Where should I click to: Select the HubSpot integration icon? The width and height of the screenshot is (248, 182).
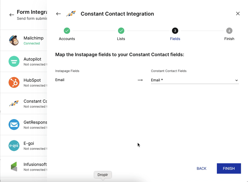[x=14, y=82]
